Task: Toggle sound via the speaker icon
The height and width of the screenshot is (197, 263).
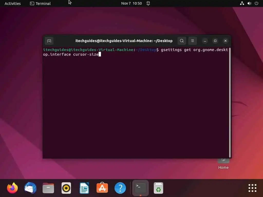Action: tap(249, 3)
